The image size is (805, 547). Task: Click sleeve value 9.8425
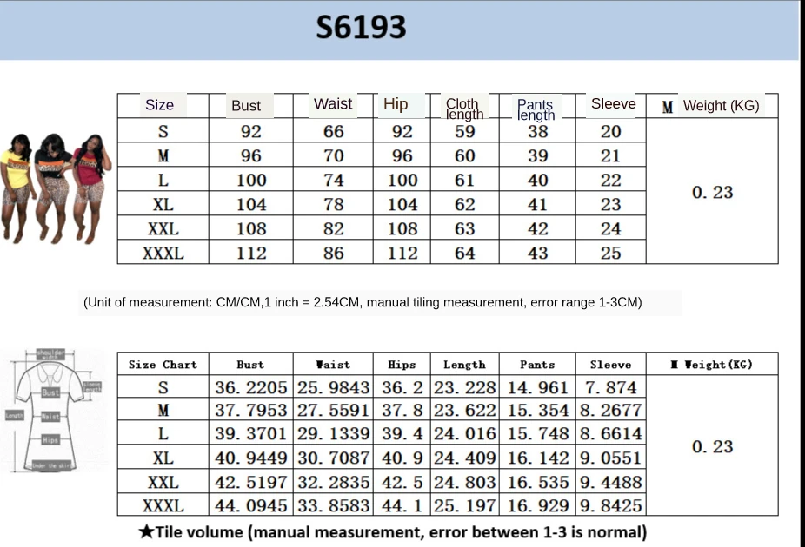coord(610,506)
